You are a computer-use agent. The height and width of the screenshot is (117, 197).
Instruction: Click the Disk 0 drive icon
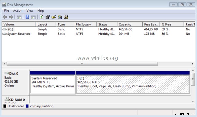click(x=6, y=73)
